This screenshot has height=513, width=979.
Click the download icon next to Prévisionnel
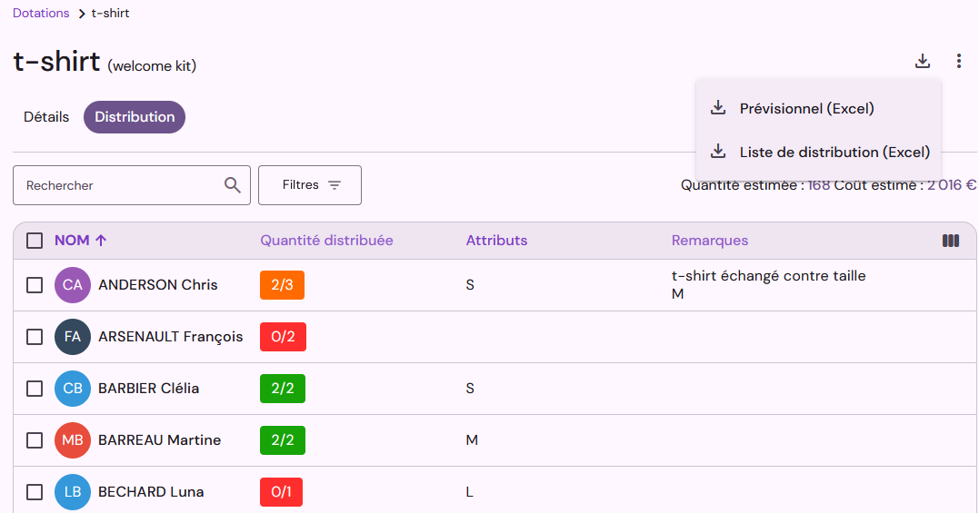(718, 108)
